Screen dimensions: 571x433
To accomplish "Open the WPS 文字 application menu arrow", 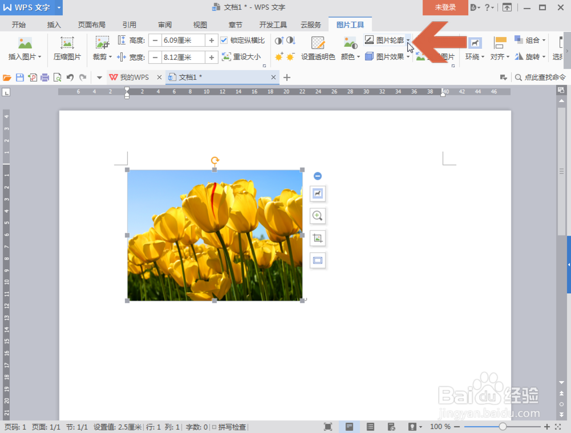I will click(x=59, y=7).
